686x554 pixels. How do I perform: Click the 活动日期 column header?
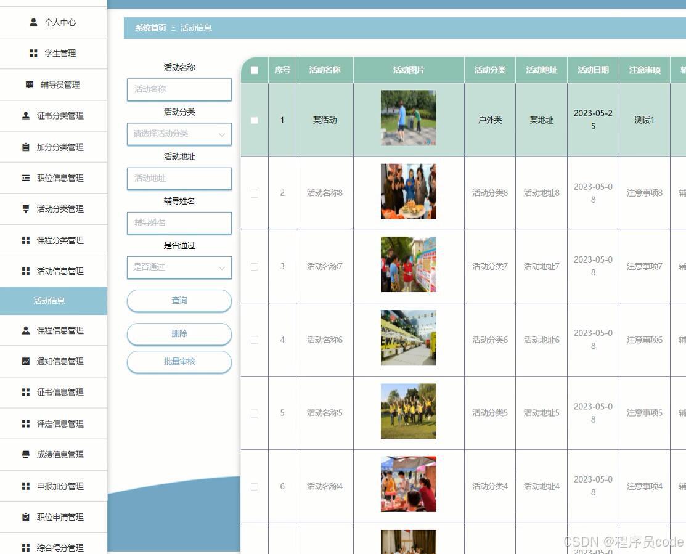point(593,70)
